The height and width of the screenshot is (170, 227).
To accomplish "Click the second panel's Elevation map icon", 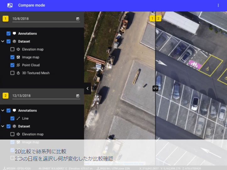I will pos(18,134).
